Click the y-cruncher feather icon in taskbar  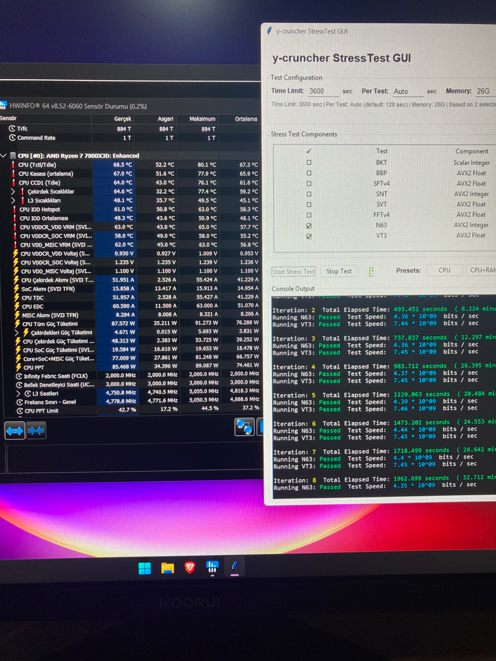235,567
